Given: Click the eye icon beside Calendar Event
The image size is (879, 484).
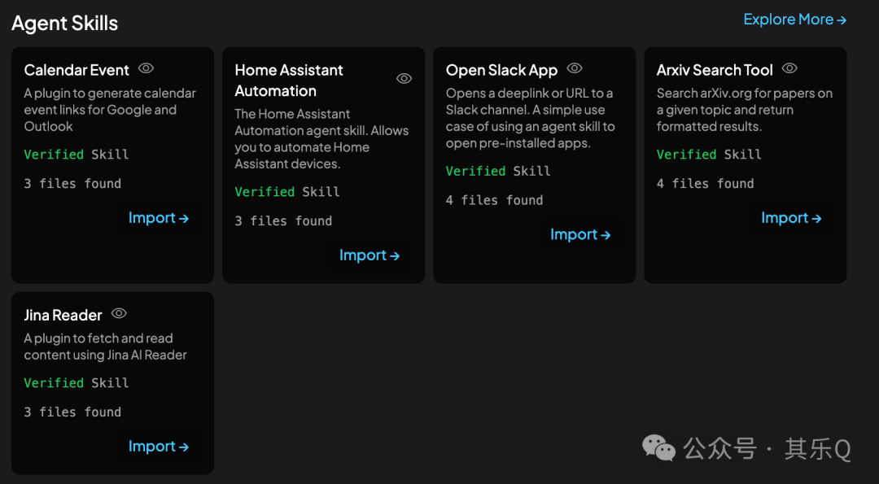Looking at the screenshot, I should pos(146,68).
